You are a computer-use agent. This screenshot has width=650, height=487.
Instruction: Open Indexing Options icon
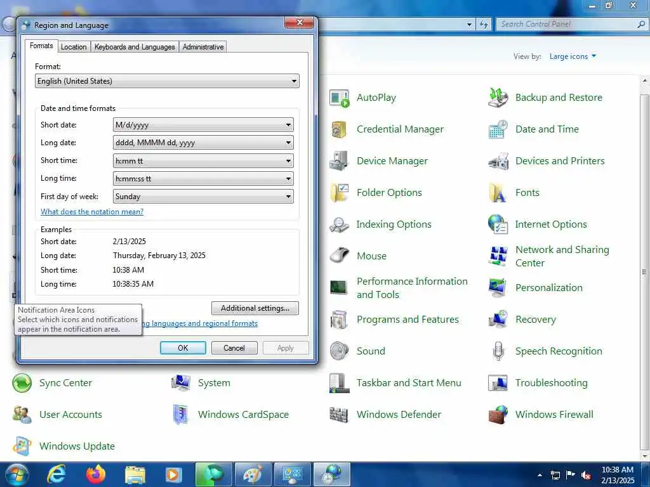pyautogui.click(x=339, y=224)
